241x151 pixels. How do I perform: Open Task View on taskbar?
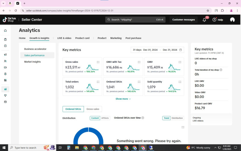pos(60,148)
